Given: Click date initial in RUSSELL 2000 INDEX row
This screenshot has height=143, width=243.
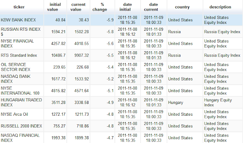Looking at the screenshot, I should click(128, 126).
